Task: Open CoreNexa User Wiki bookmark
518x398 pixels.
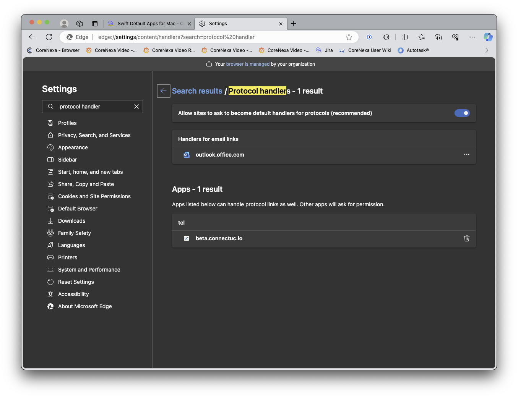Action: [365, 50]
